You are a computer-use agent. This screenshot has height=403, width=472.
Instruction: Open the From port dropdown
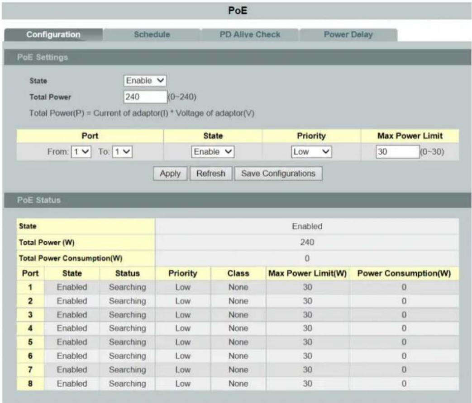coord(81,152)
